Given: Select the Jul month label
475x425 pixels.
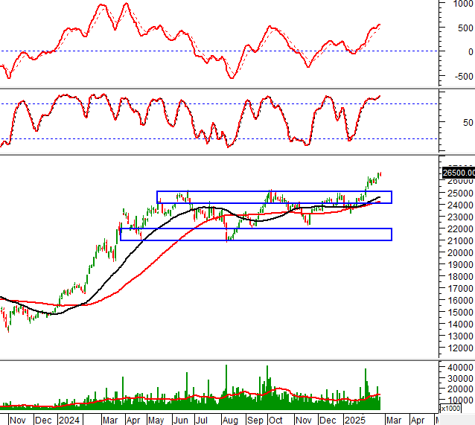Looking at the screenshot, I should 202,421.
